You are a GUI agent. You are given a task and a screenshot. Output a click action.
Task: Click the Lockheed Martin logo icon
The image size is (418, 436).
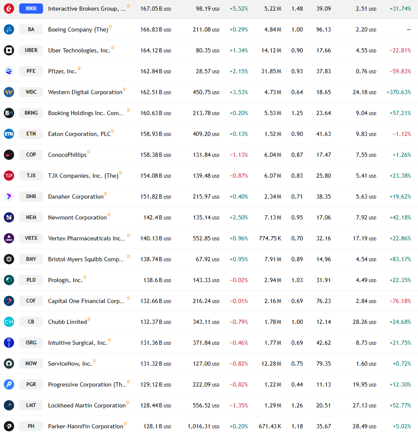click(9, 405)
